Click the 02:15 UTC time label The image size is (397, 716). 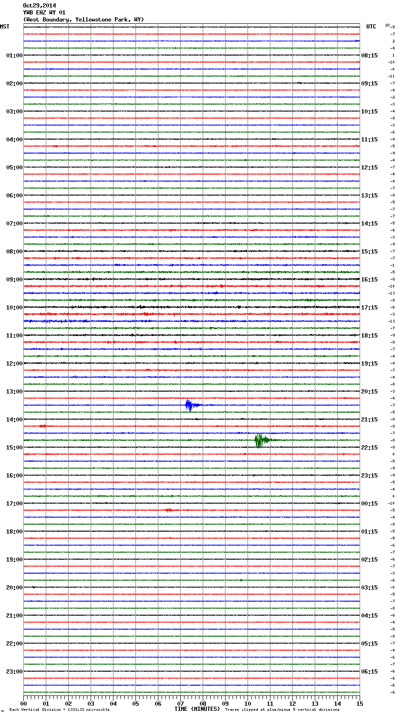[x=369, y=560]
